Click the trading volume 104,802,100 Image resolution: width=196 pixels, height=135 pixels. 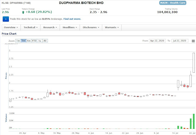[x=167, y=12]
